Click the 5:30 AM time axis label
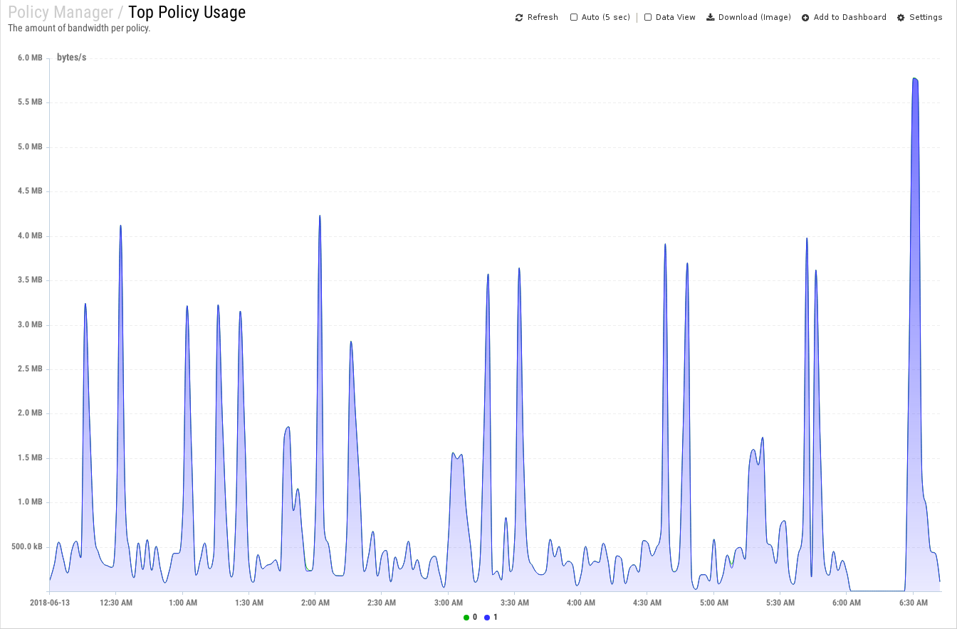Image resolution: width=957 pixels, height=629 pixels. (x=780, y=603)
